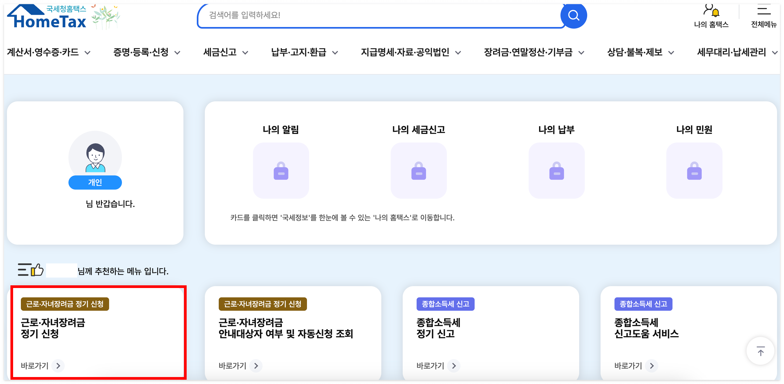Click the lock icon under 나의 세금신고
The width and height of the screenshot is (784, 384).
(x=418, y=170)
